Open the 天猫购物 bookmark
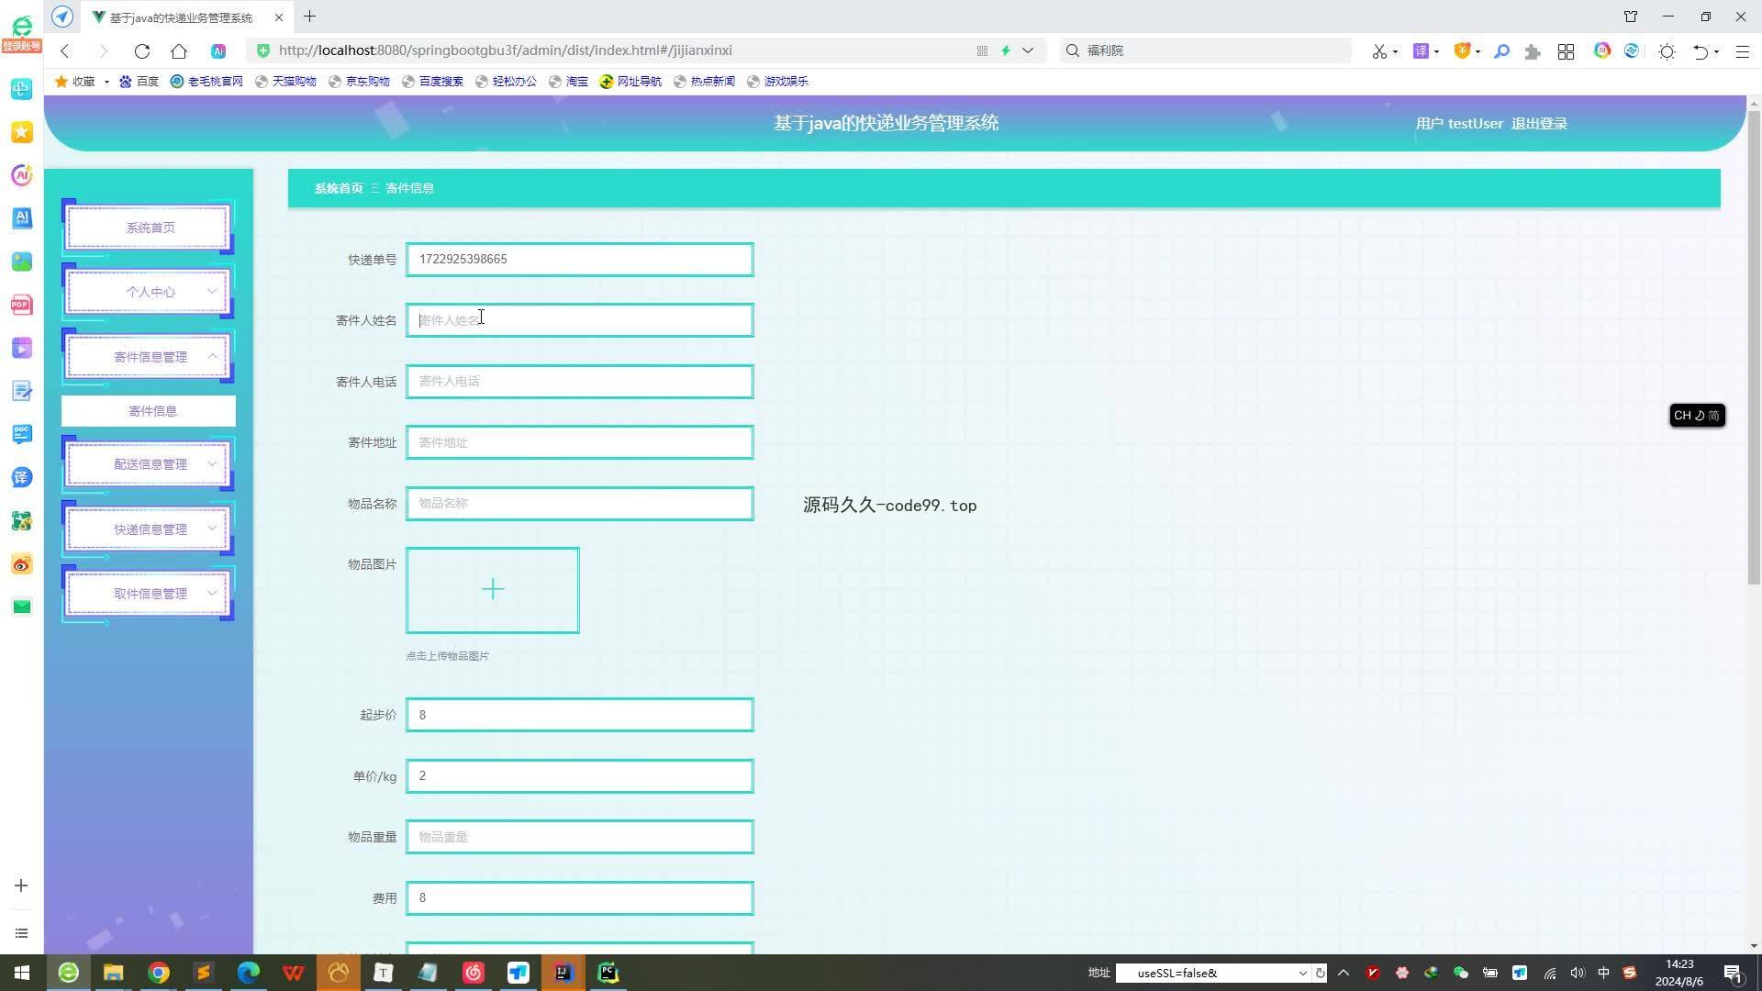 pyautogui.click(x=285, y=82)
